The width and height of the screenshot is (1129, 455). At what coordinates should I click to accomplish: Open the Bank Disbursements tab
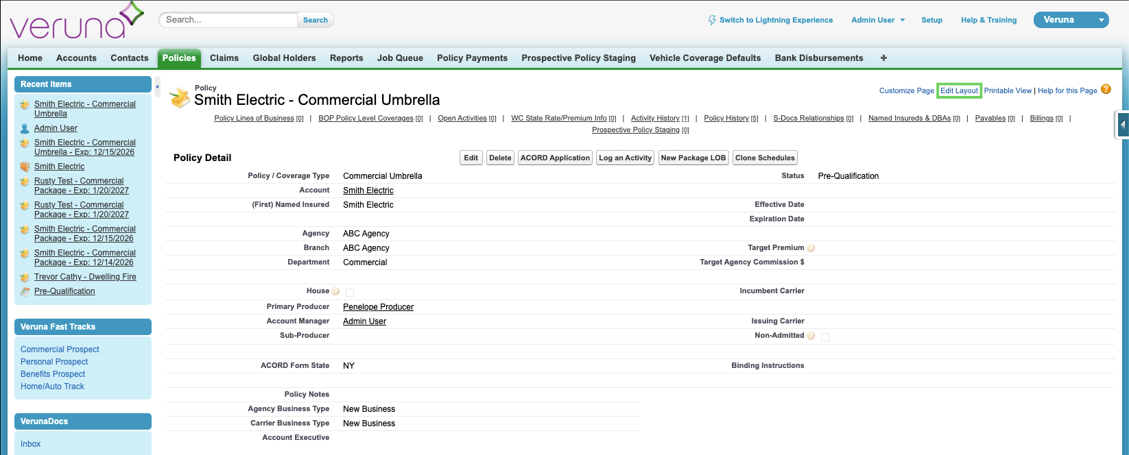tap(819, 58)
